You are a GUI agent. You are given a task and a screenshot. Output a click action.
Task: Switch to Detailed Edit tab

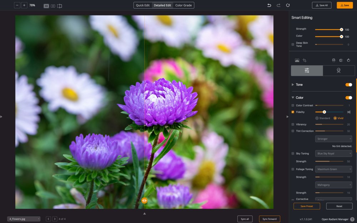tap(162, 5)
